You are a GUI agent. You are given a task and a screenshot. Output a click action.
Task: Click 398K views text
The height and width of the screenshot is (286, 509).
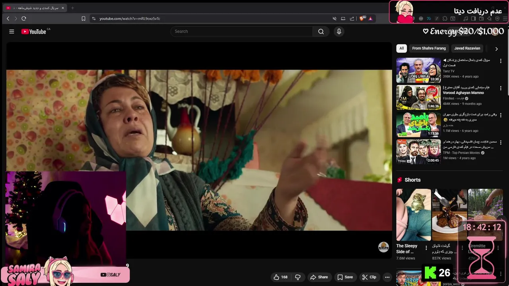coord(451,76)
